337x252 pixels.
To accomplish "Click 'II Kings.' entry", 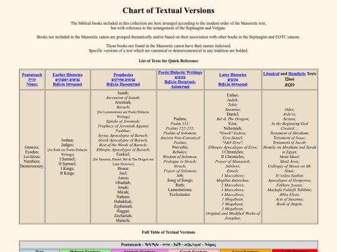I will [x=67, y=173].
